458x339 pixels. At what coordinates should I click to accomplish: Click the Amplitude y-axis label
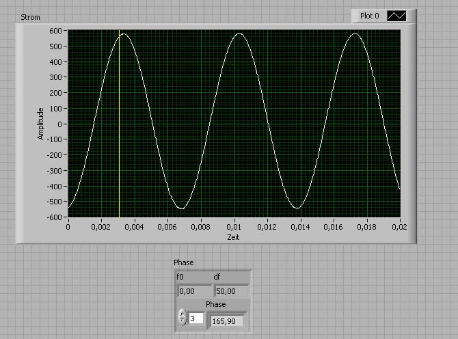coord(40,123)
